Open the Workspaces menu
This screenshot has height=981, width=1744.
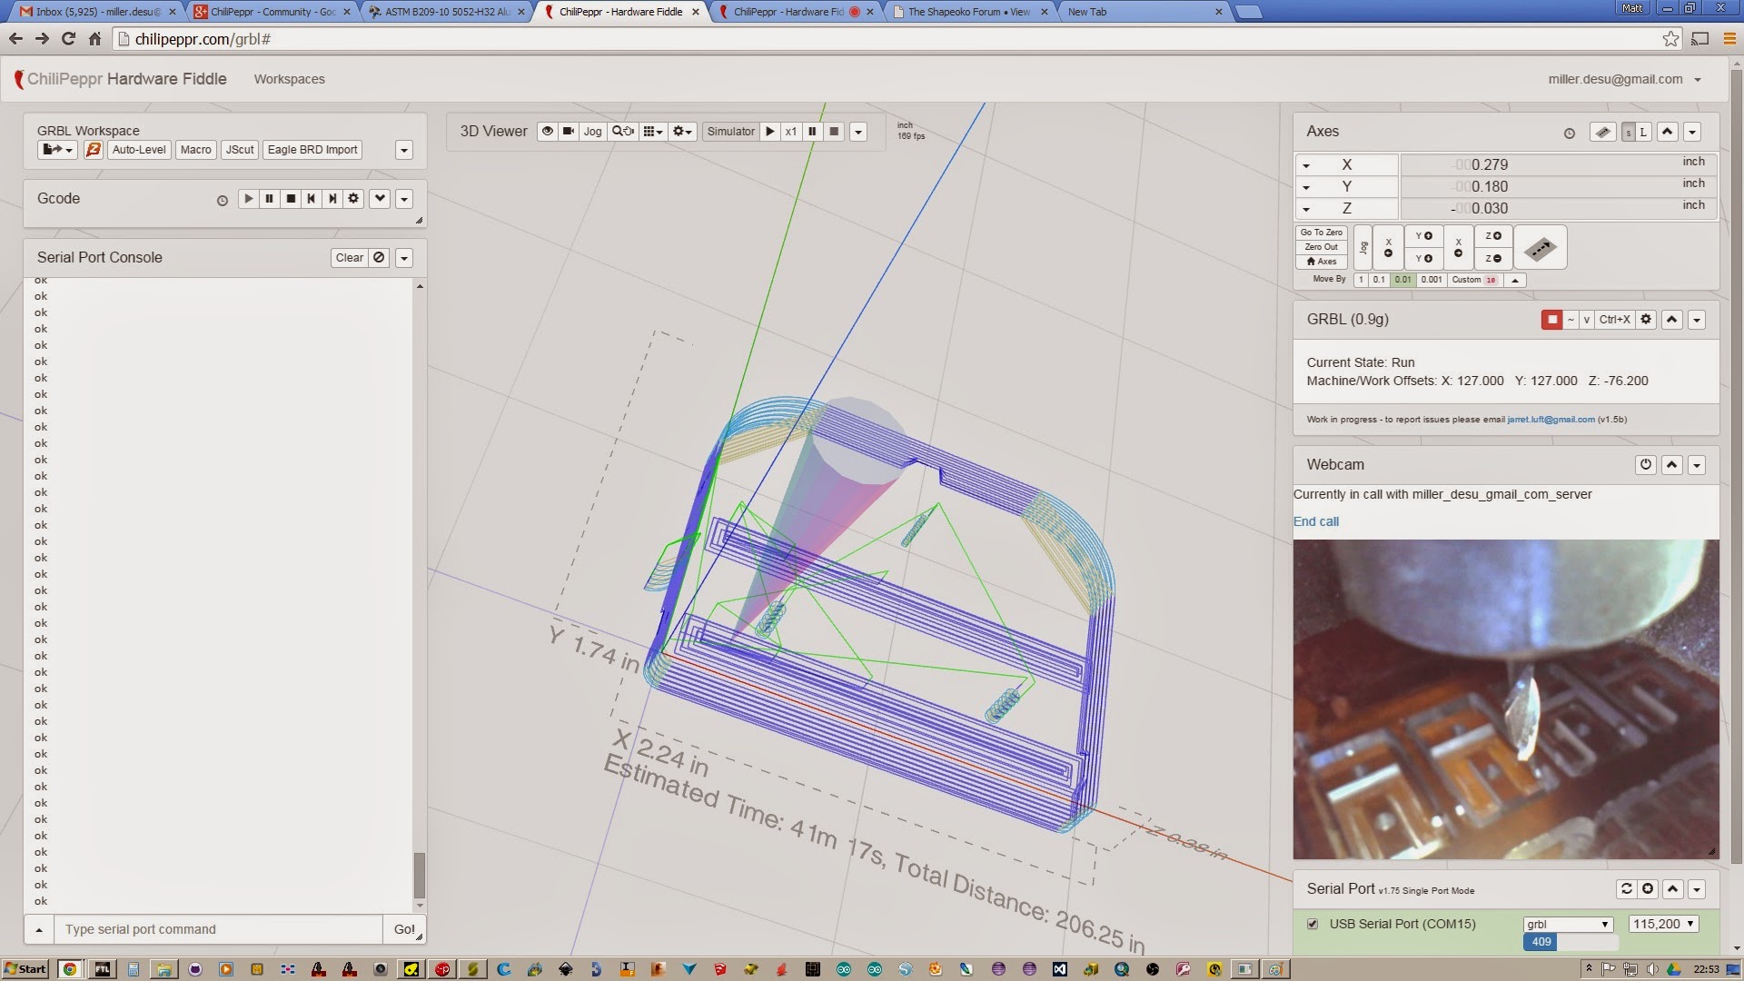[x=289, y=79]
